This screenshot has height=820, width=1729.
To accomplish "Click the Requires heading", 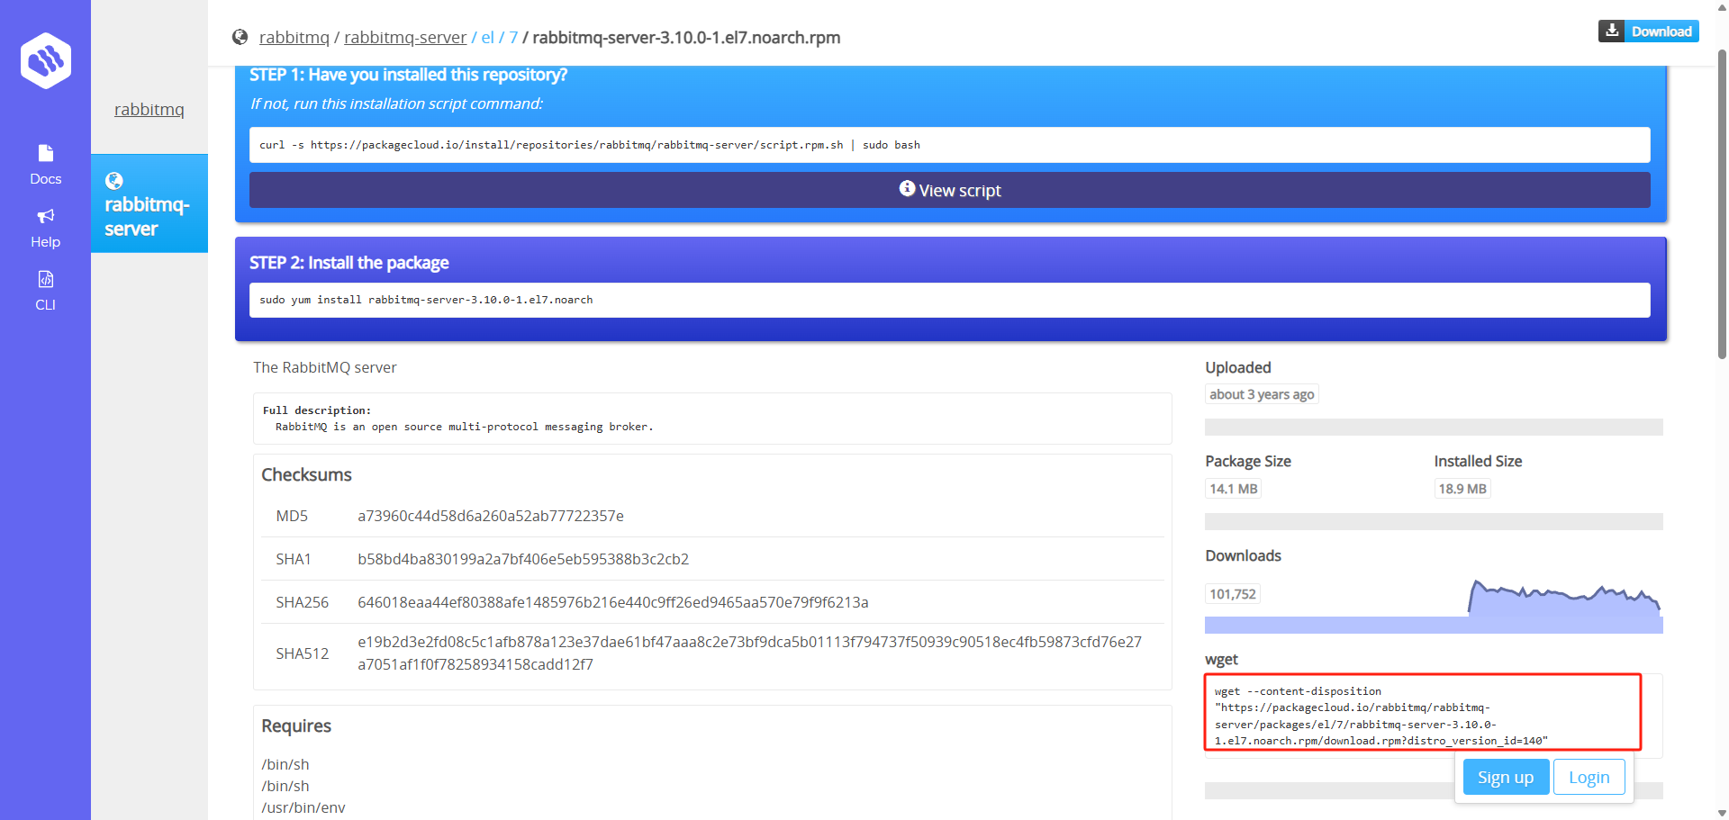I will tap(296, 725).
